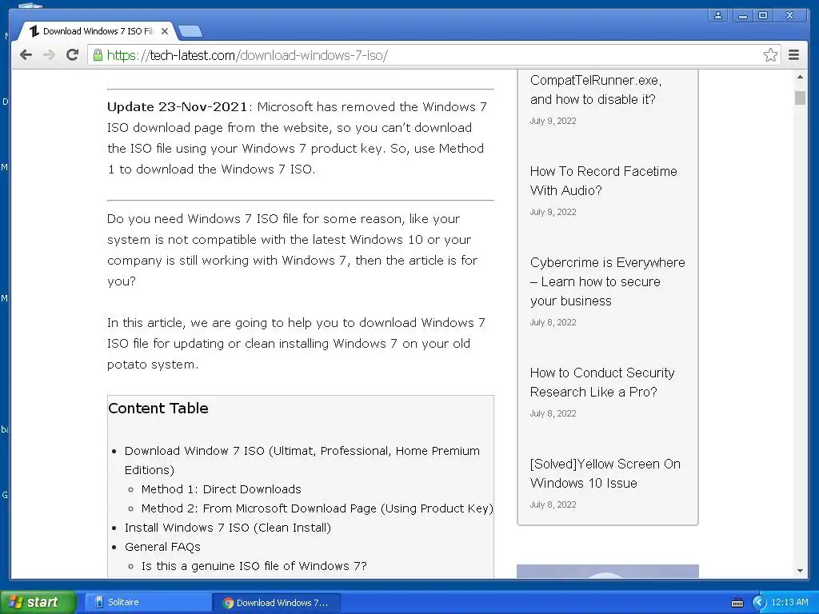Bookmark this page with the star icon
The width and height of the screenshot is (819, 614).
click(770, 55)
